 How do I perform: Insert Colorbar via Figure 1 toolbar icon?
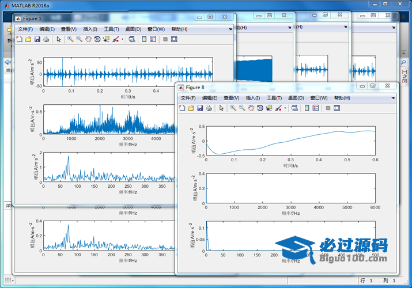[144, 39]
